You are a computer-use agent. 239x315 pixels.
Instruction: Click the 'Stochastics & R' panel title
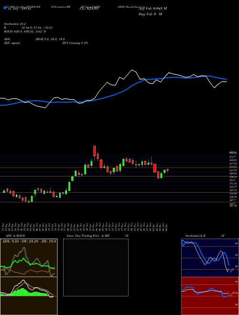tap(196, 236)
